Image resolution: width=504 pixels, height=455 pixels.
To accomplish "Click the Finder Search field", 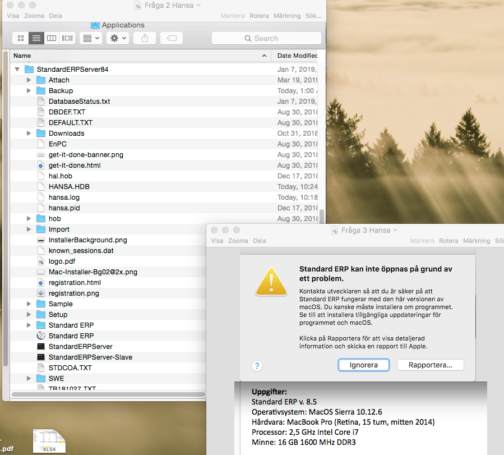I will (x=266, y=38).
